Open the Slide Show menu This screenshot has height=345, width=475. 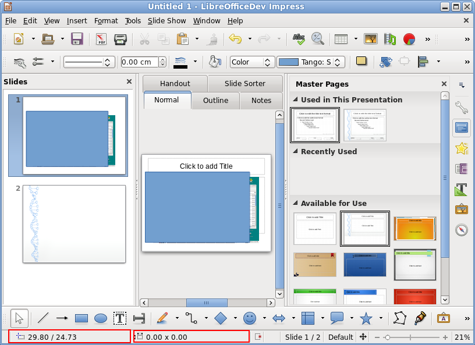pos(166,20)
